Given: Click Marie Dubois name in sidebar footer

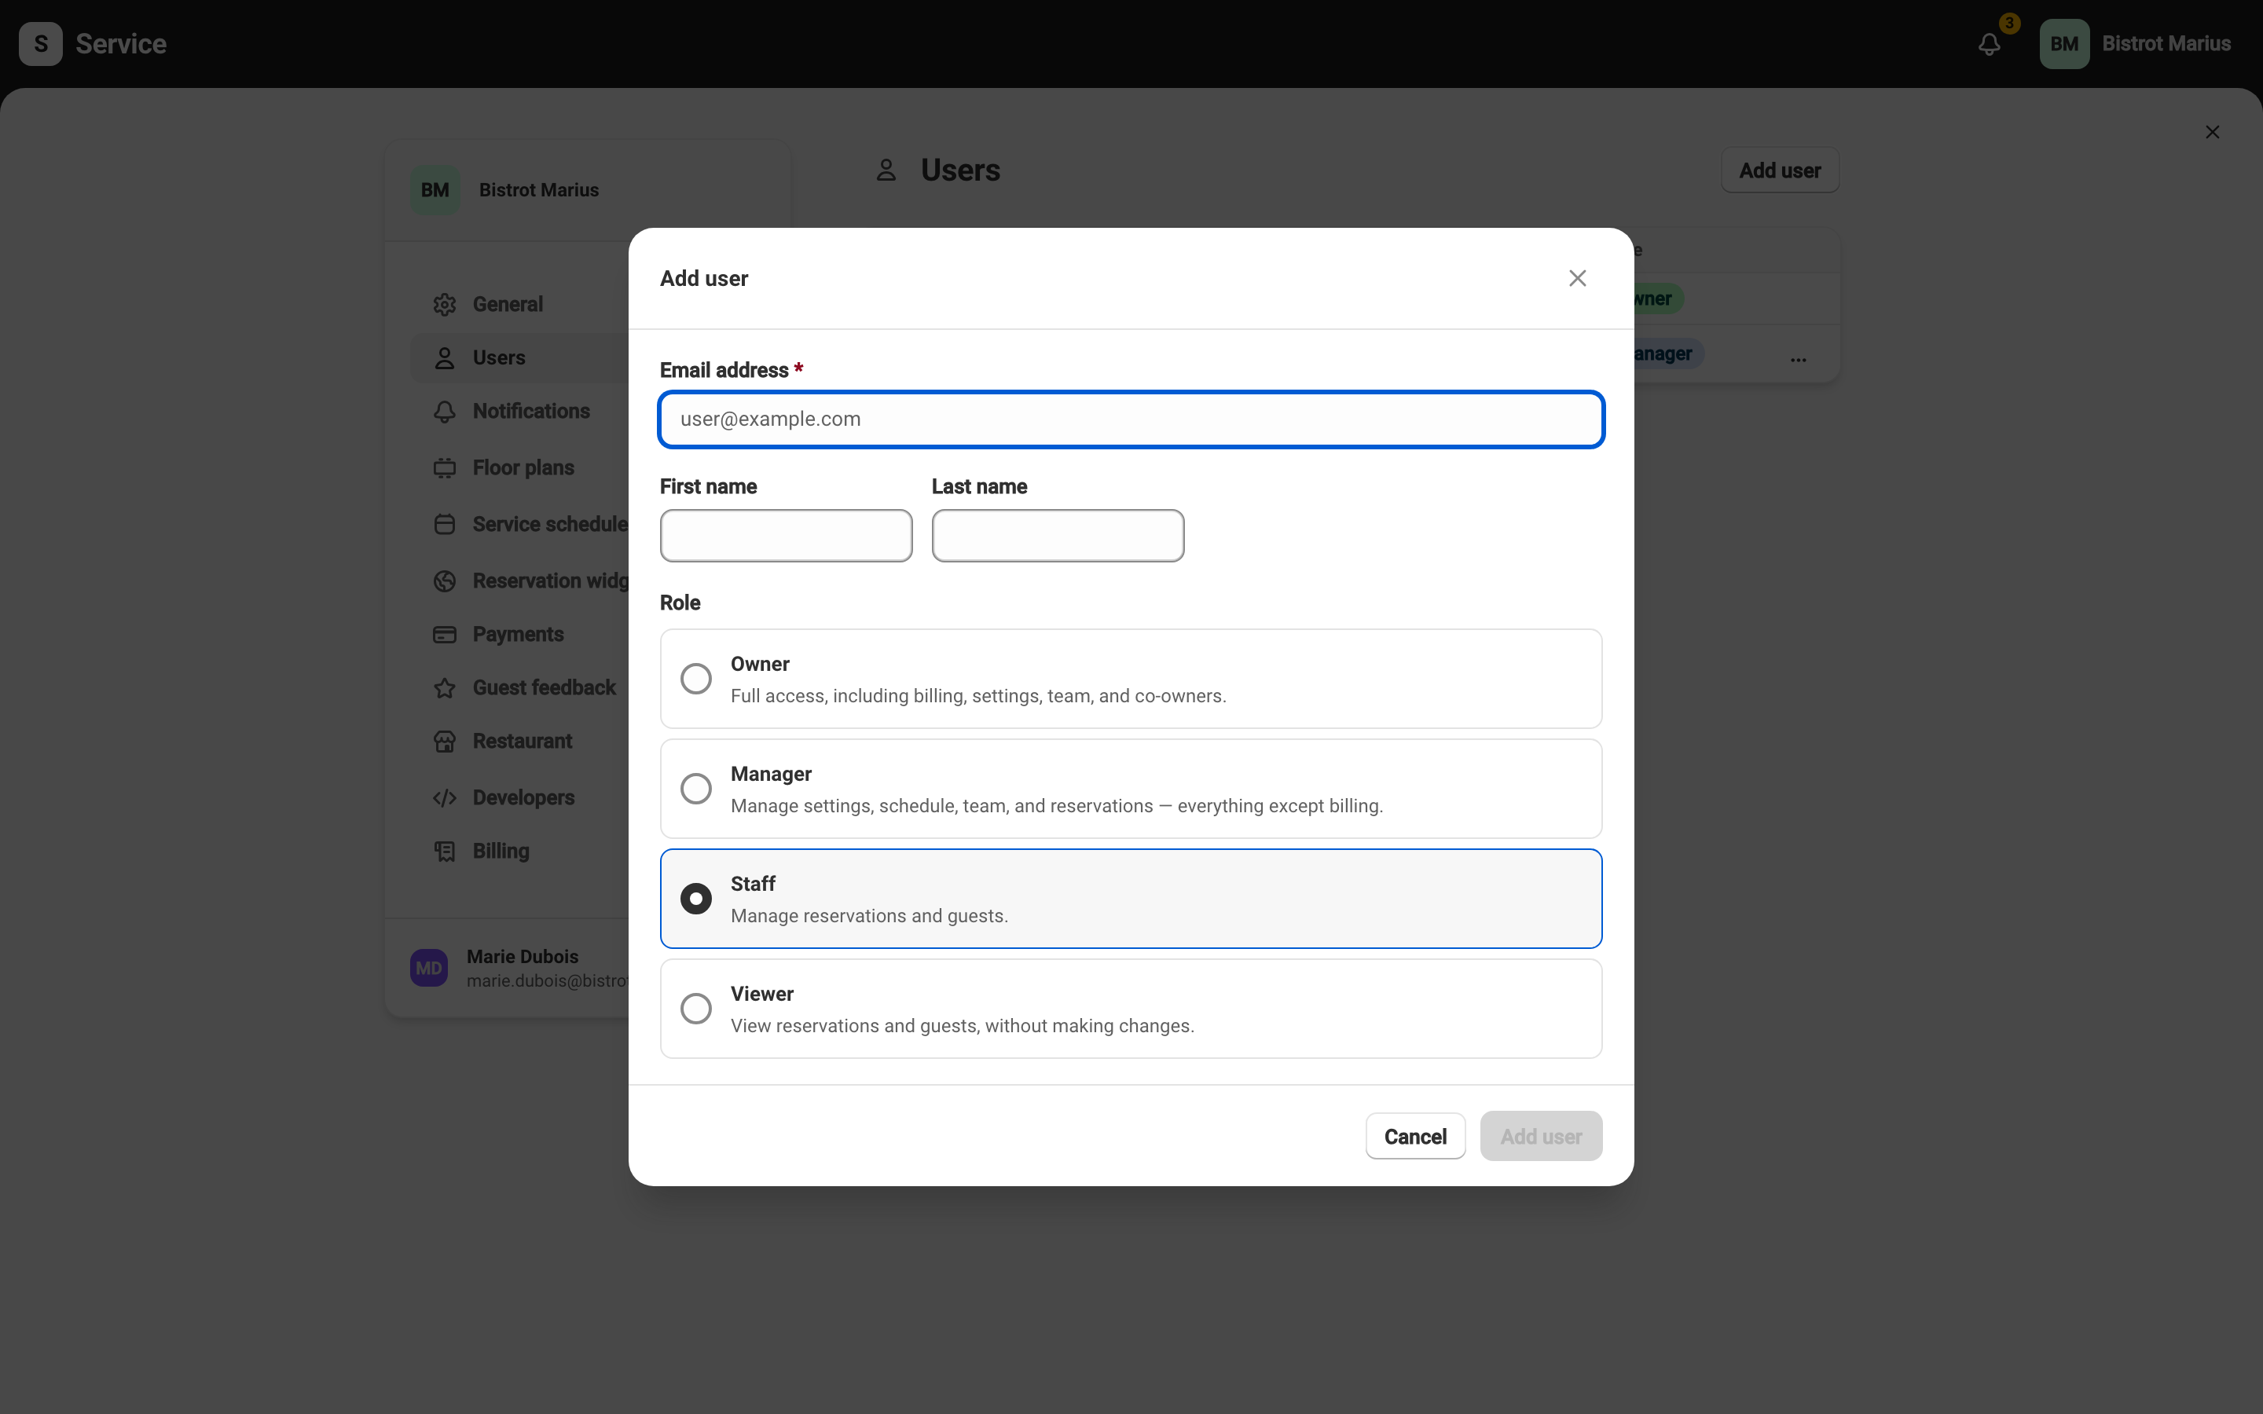Looking at the screenshot, I should click(x=522, y=957).
